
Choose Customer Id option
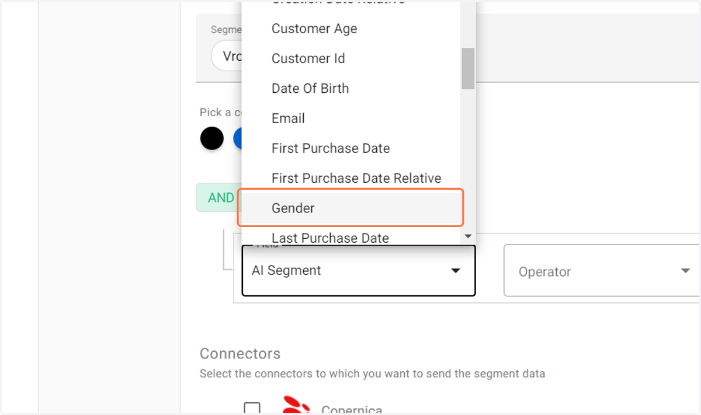tap(351, 58)
